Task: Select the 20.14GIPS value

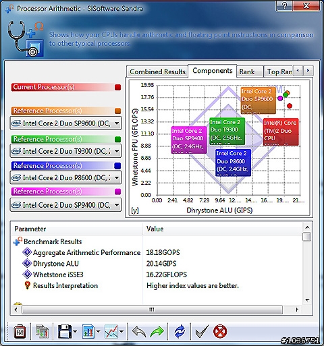Action: point(161,263)
